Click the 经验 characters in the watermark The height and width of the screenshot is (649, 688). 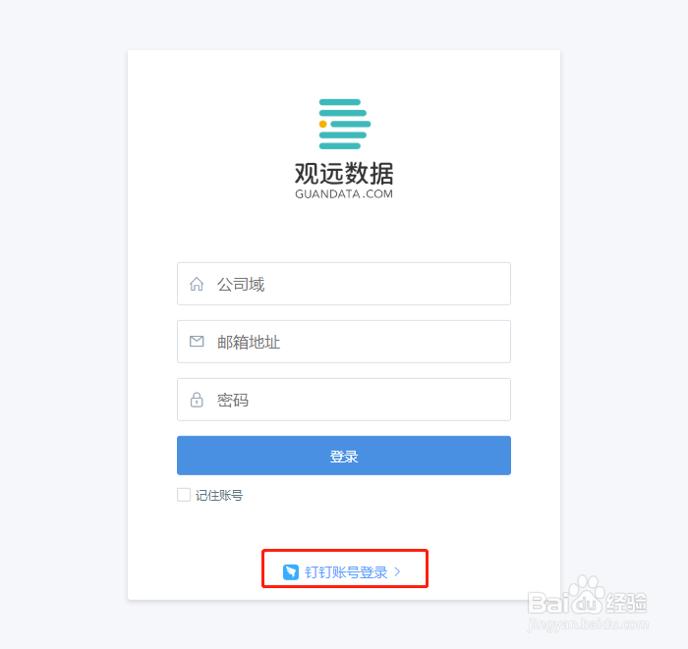pos(626,603)
